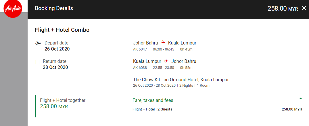Click flight number AK 6038

pos(140,68)
